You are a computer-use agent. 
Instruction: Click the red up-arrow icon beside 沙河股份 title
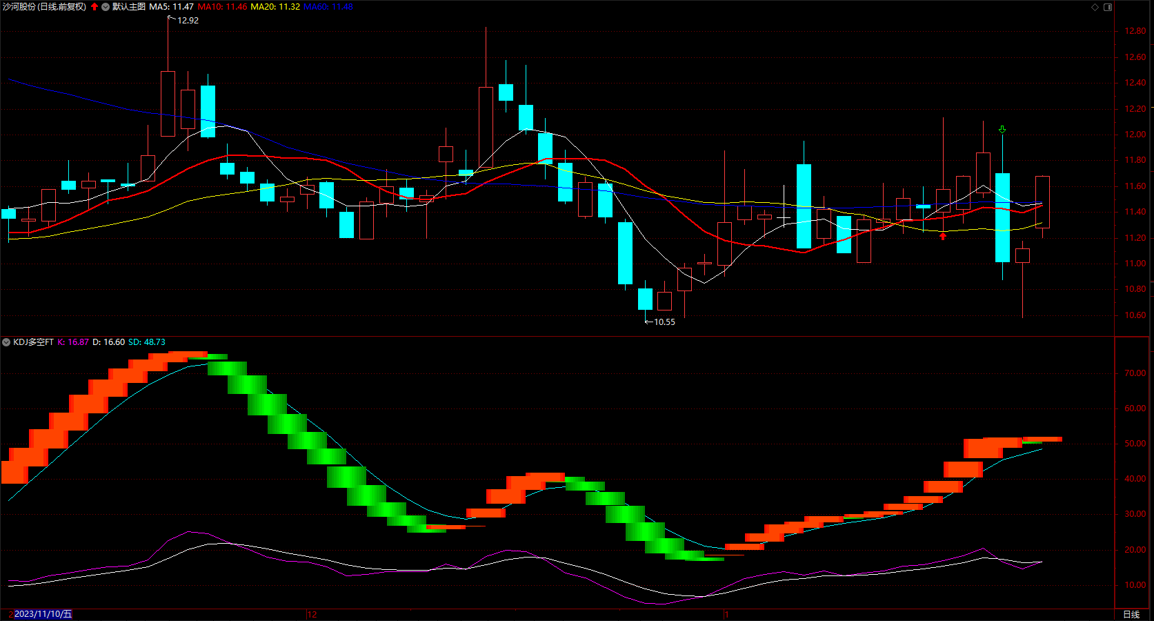pos(94,7)
